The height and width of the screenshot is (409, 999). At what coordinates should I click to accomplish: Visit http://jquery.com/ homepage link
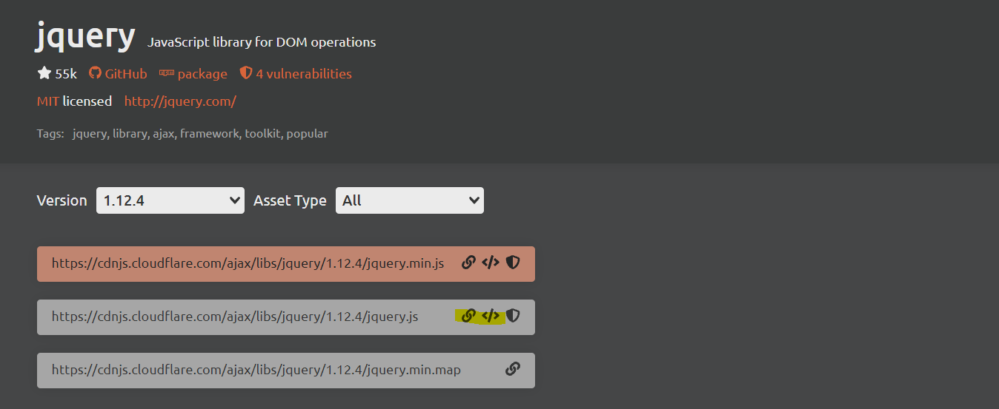(180, 101)
